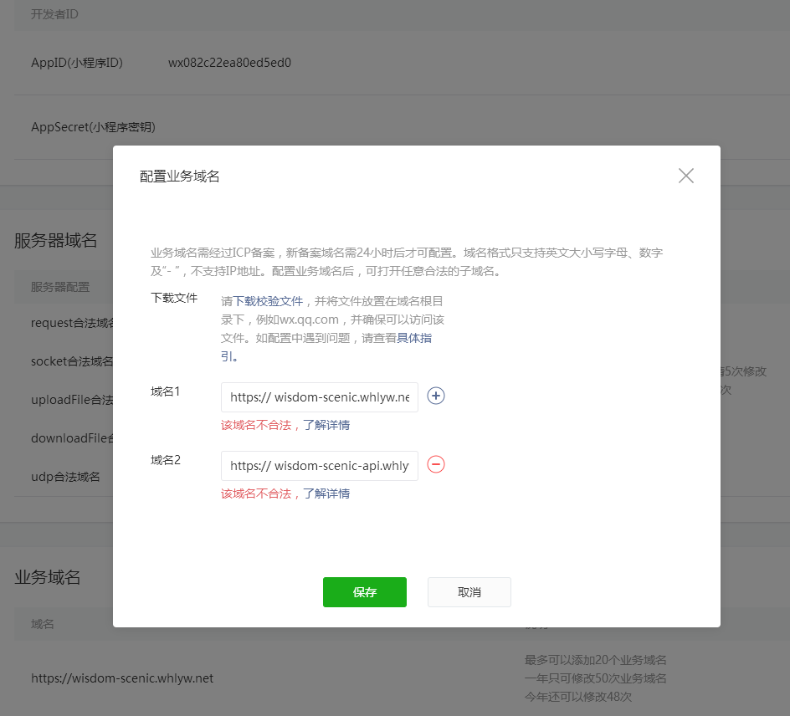Remove 域名2 using the red minus icon
The image size is (790, 716).
coord(436,465)
